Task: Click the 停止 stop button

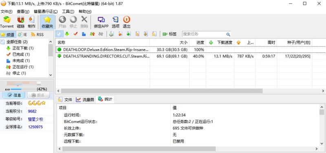Action: [x=73, y=22]
